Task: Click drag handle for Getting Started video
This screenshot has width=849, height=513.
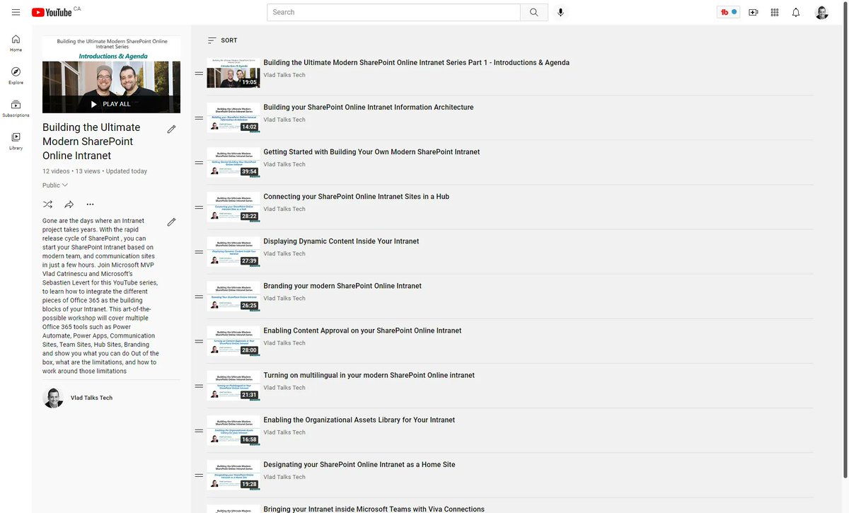Action: tap(199, 163)
